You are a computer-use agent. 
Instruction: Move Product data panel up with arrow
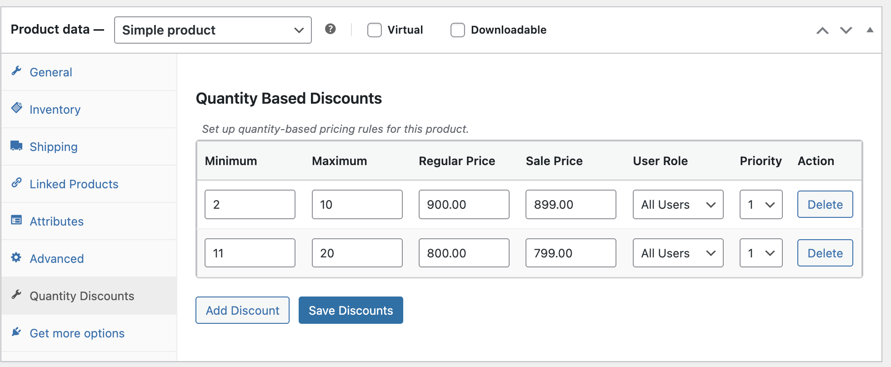tap(822, 30)
